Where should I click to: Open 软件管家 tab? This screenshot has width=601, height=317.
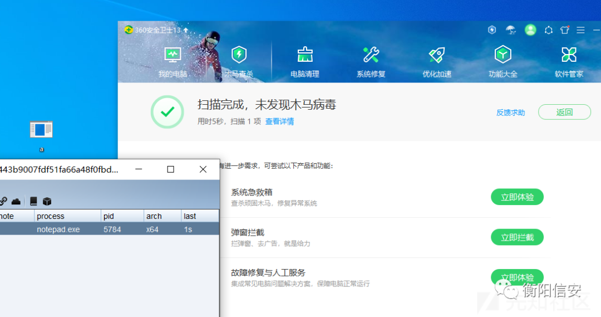569,62
